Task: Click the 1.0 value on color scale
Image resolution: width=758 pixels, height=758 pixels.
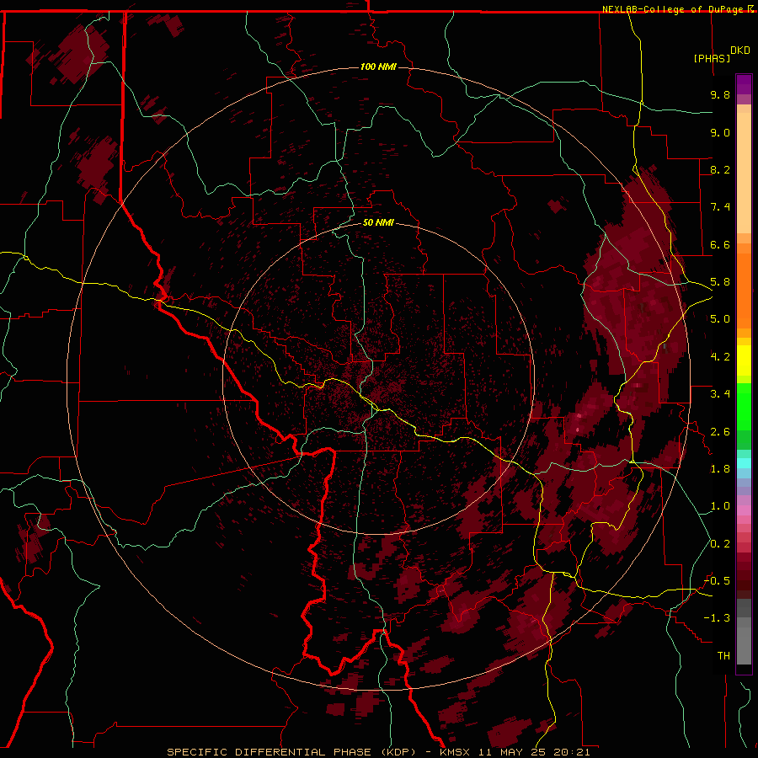Action: click(720, 506)
